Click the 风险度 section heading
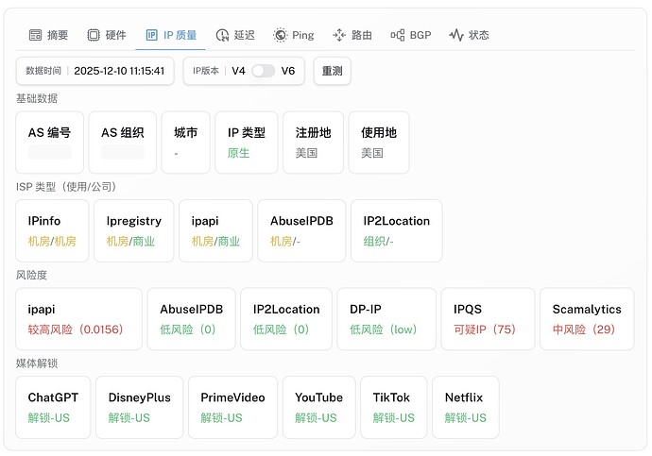The width and height of the screenshot is (652, 456). [x=31, y=275]
